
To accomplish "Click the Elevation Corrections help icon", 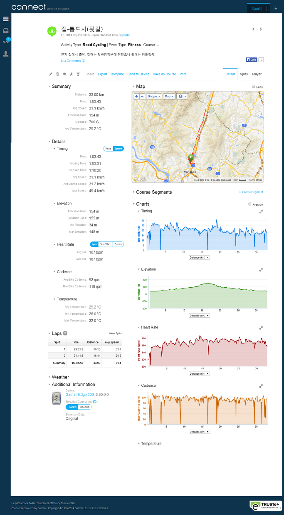I will 95,402.
